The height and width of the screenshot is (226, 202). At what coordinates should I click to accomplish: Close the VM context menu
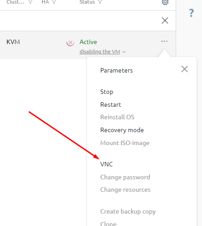tap(185, 69)
